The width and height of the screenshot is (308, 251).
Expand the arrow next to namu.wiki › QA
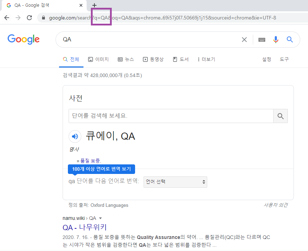pyautogui.click(x=100, y=218)
